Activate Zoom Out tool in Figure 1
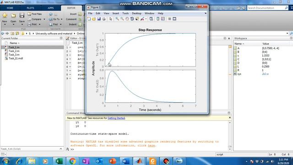The image size is (293, 165). 122,19
